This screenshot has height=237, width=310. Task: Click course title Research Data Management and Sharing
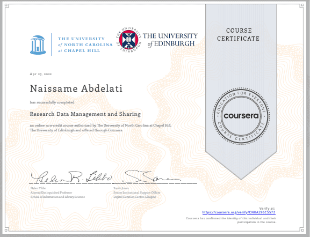pyautogui.click(x=85, y=114)
